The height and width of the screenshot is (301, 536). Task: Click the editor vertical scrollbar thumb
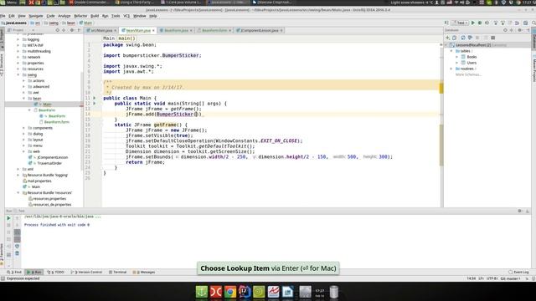pos(441,145)
